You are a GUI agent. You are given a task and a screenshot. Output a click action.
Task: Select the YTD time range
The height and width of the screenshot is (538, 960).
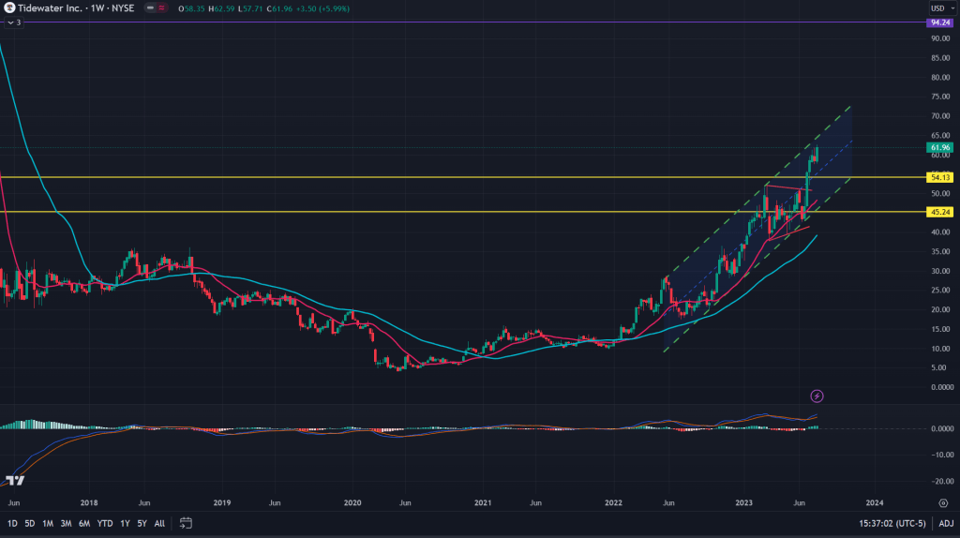(104, 522)
